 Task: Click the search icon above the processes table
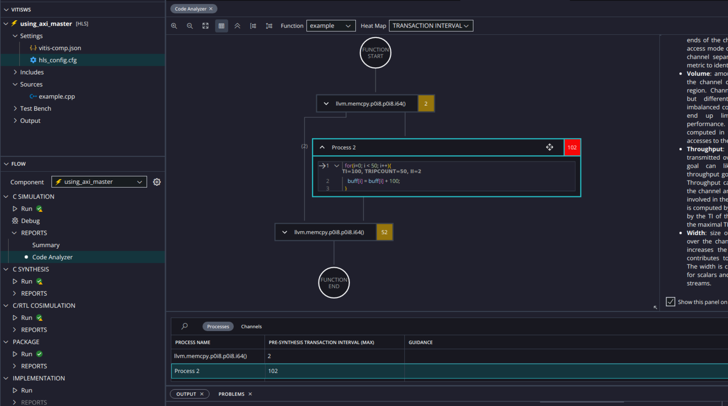click(185, 326)
